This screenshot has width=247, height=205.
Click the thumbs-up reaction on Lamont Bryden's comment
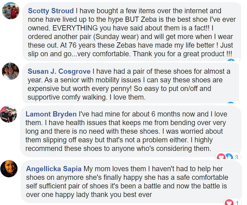[229, 157]
